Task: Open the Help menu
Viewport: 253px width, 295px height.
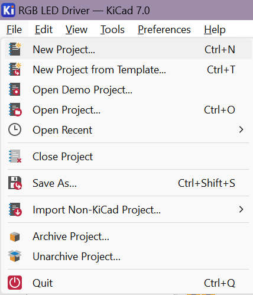Action: click(215, 30)
